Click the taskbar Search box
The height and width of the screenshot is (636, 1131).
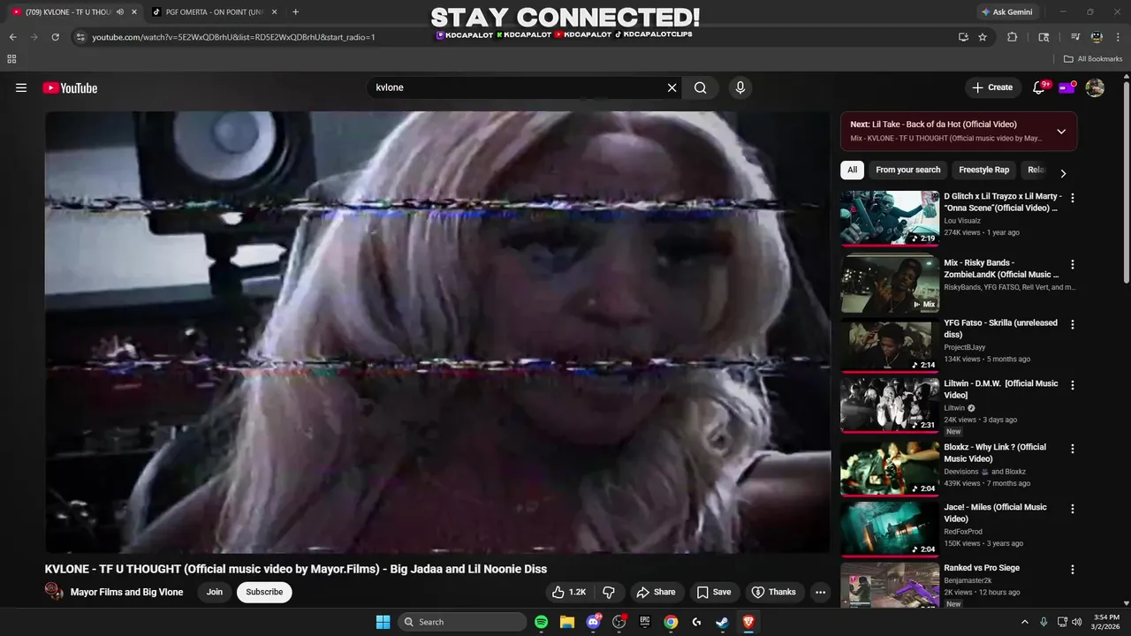462,622
